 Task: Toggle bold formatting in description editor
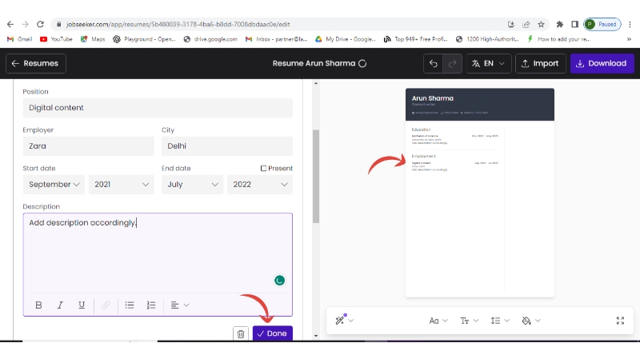point(38,305)
